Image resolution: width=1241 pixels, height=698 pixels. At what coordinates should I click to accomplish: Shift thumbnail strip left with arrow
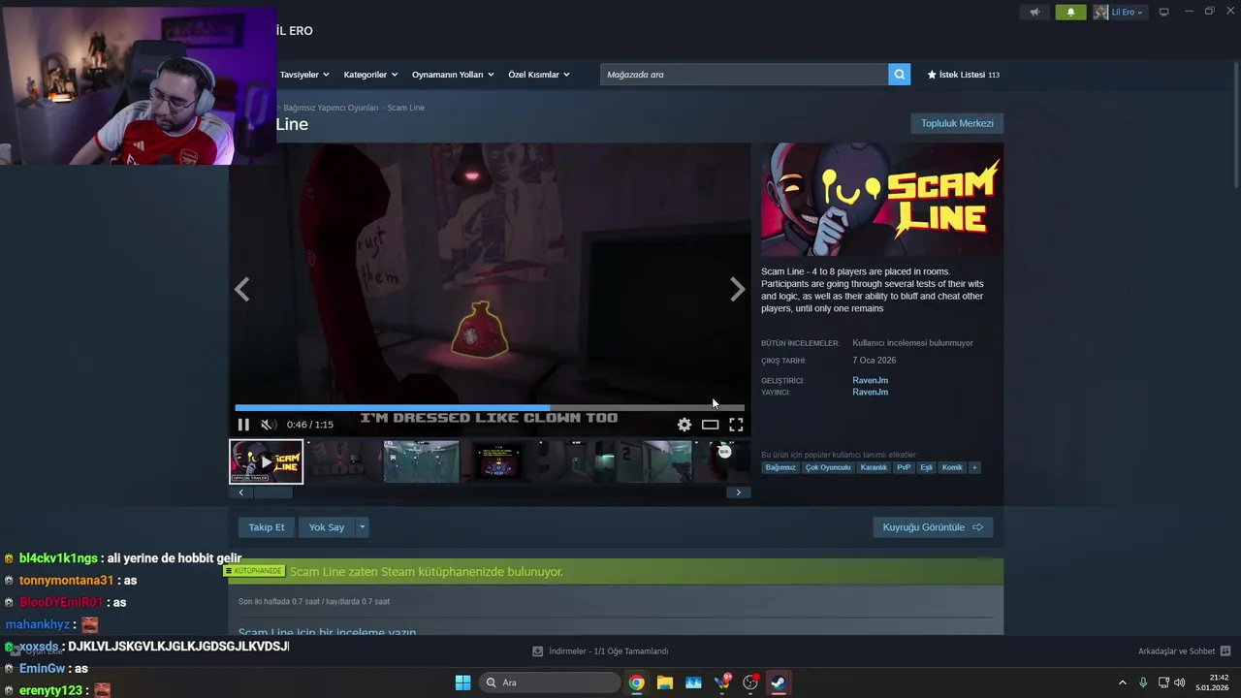click(x=241, y=492)
